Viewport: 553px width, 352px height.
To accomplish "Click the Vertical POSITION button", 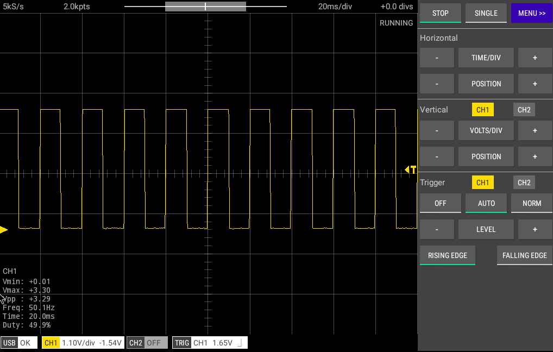I will (x=486, y=156).
